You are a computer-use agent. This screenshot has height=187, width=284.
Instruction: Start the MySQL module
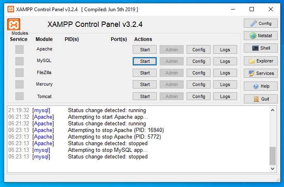(x=145, y=61)
